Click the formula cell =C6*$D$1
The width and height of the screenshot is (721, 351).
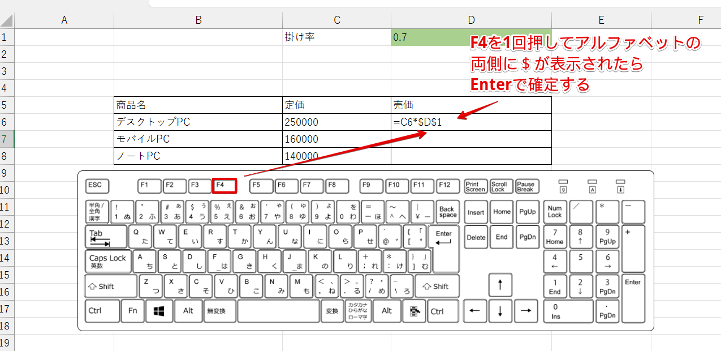pyautogui.click(x=471, y=122)
